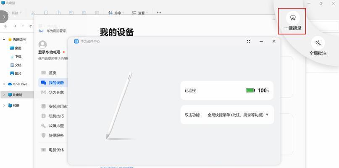Go up one folder level in Explorer
This screenshot has height=168, width=339.
click(31, 26)
